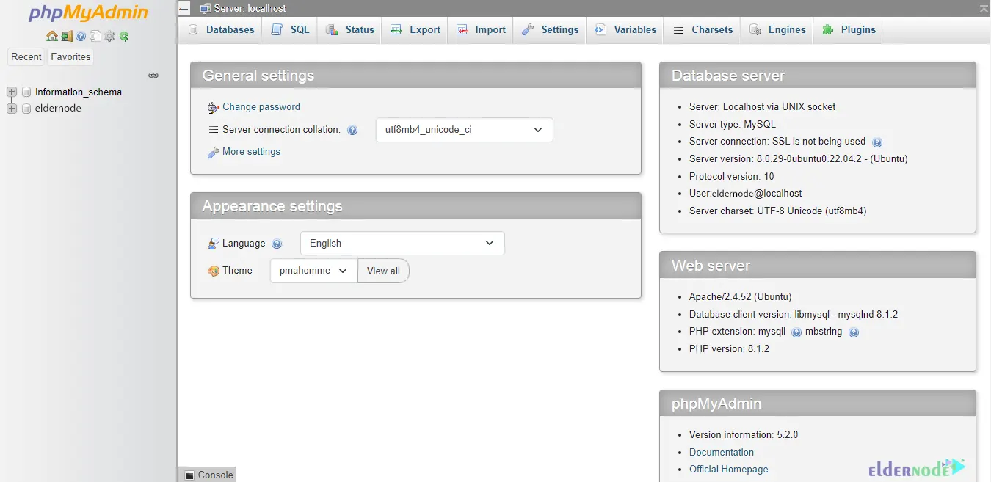Click the Change password link
The width and height of the screenshot is (991, 482).
coord(261,107)
